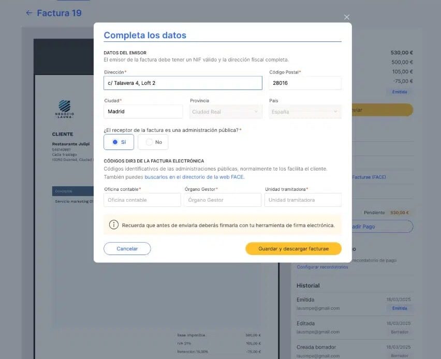Click the Dirección input field
This screenshot has height=359, width=441.
(183, 83)
